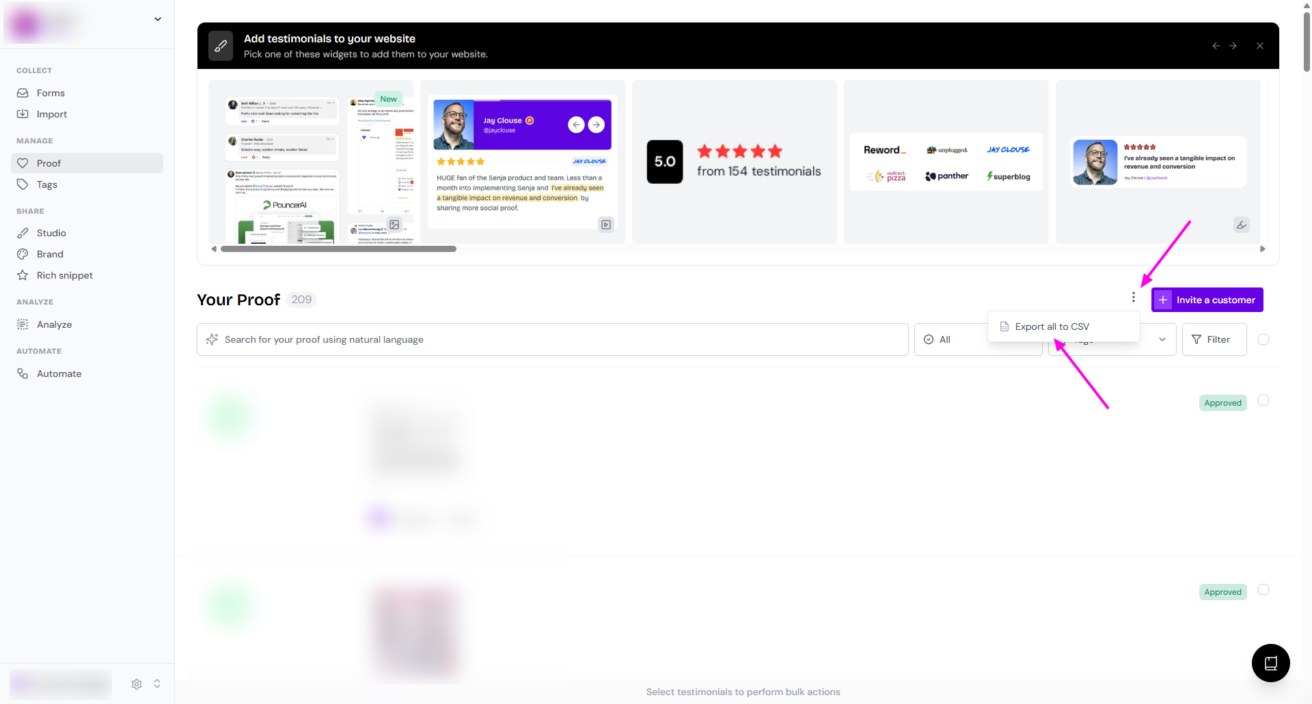Viewport: 1312px width, 704px height.
Task: Select the first Approved testimonial checkbox
Action: 1263,401
